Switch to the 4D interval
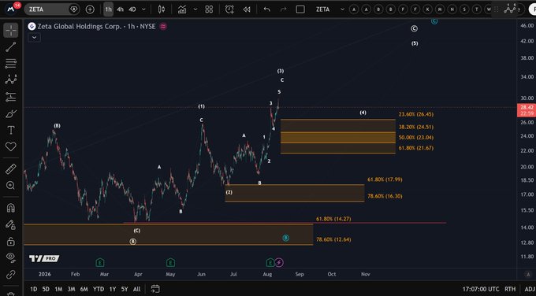The height and width of the screenshot is (296, 536). (132, 9)
